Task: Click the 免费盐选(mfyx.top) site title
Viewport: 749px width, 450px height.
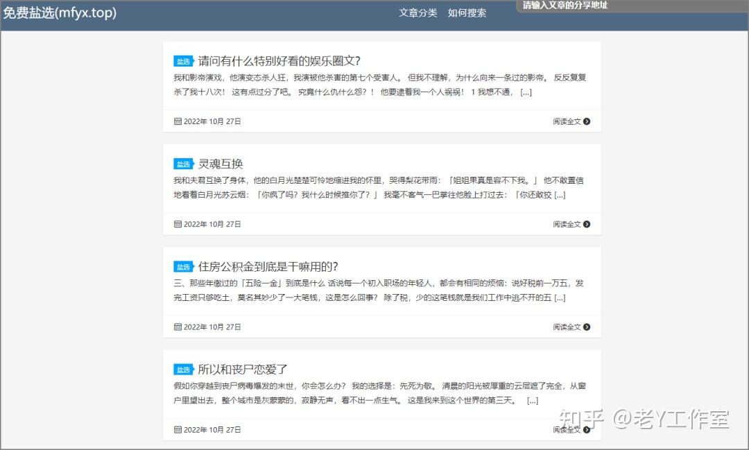Action: pos(62,12)
